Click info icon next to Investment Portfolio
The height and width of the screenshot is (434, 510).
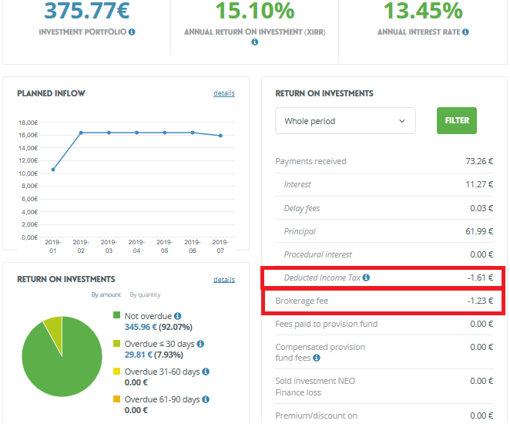point(132,32)
